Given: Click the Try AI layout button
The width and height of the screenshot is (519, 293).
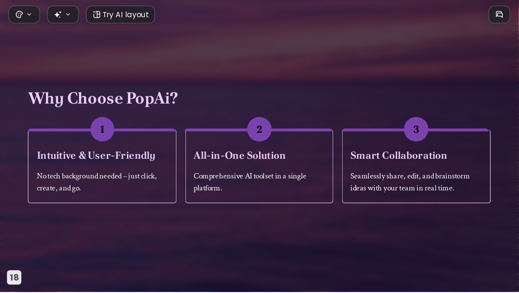Looking at the screenshot, I should pyautogui.click(x=120, y=14).
